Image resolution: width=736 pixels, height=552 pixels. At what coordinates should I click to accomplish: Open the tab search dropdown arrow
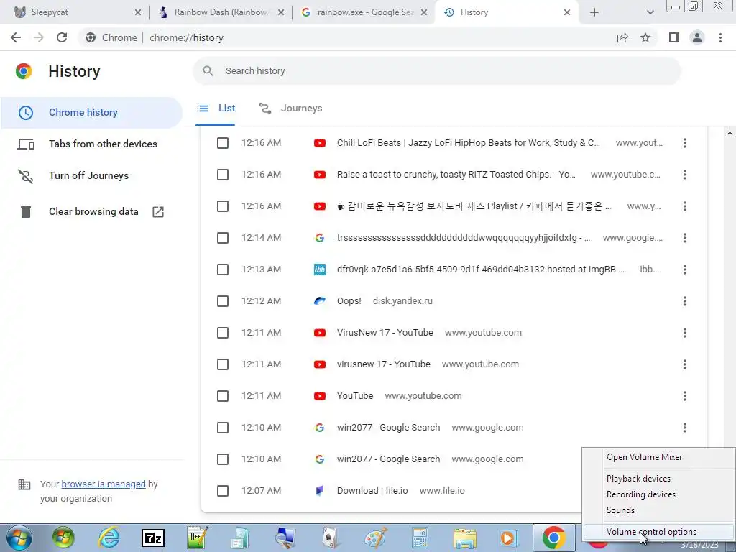pos(650,12)
